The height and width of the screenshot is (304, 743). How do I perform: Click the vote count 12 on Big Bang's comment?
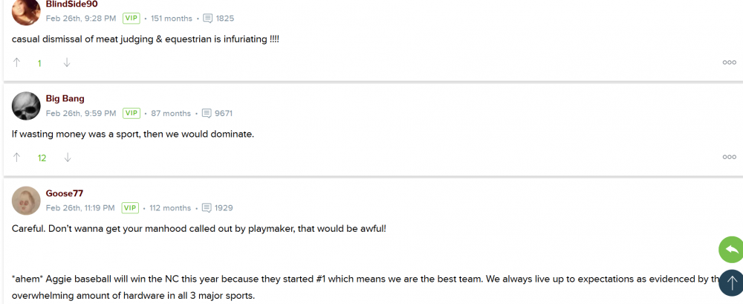coord(42,158)
